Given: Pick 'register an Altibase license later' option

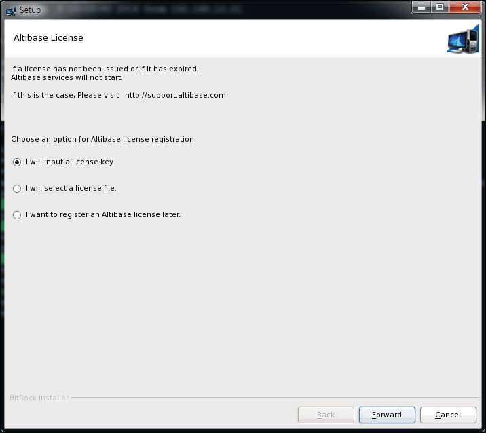Looking at the screenshot, I should click(x=17, y=215).
